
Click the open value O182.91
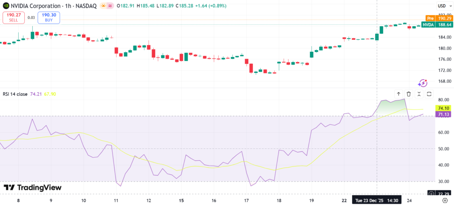click(x=126, y=6)
